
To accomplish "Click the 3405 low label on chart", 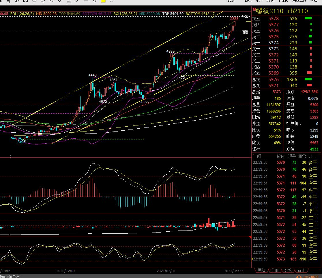I will coord(22,142).
